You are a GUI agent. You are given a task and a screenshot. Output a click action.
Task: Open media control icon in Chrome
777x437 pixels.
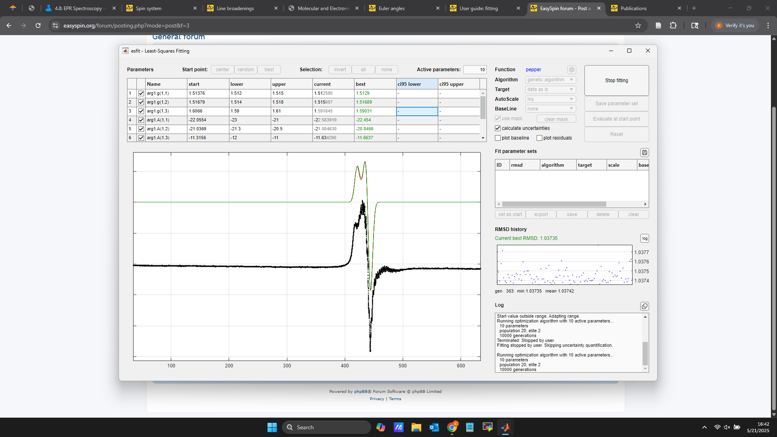tap(695, 25)
